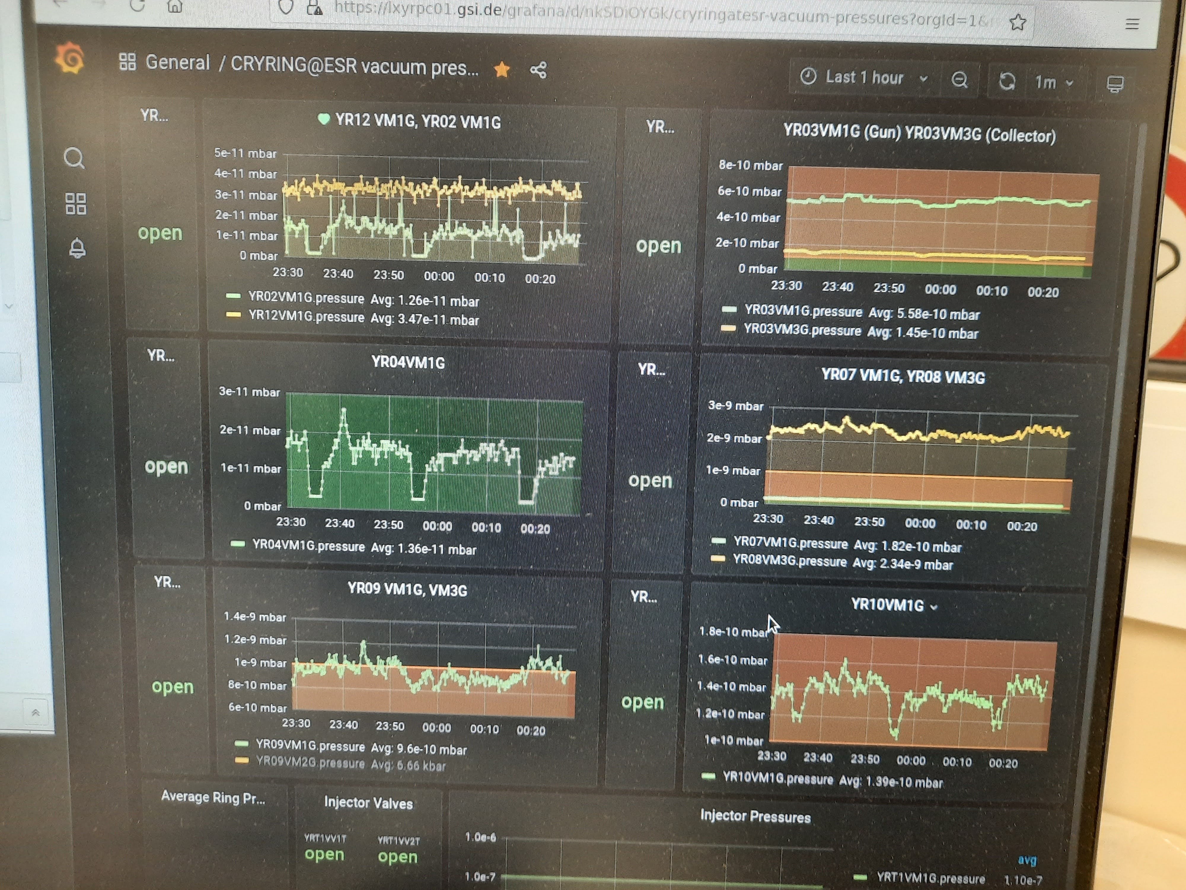1186x890 pixels.
Task: Click the Avg: 1.36e-11 mbar value
Action: [x=424, y=549]
